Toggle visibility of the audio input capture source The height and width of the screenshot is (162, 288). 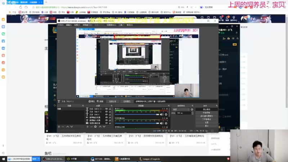click(106, 120)
